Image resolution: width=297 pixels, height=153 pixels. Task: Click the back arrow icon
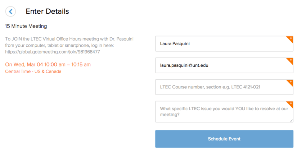point(11,11)
